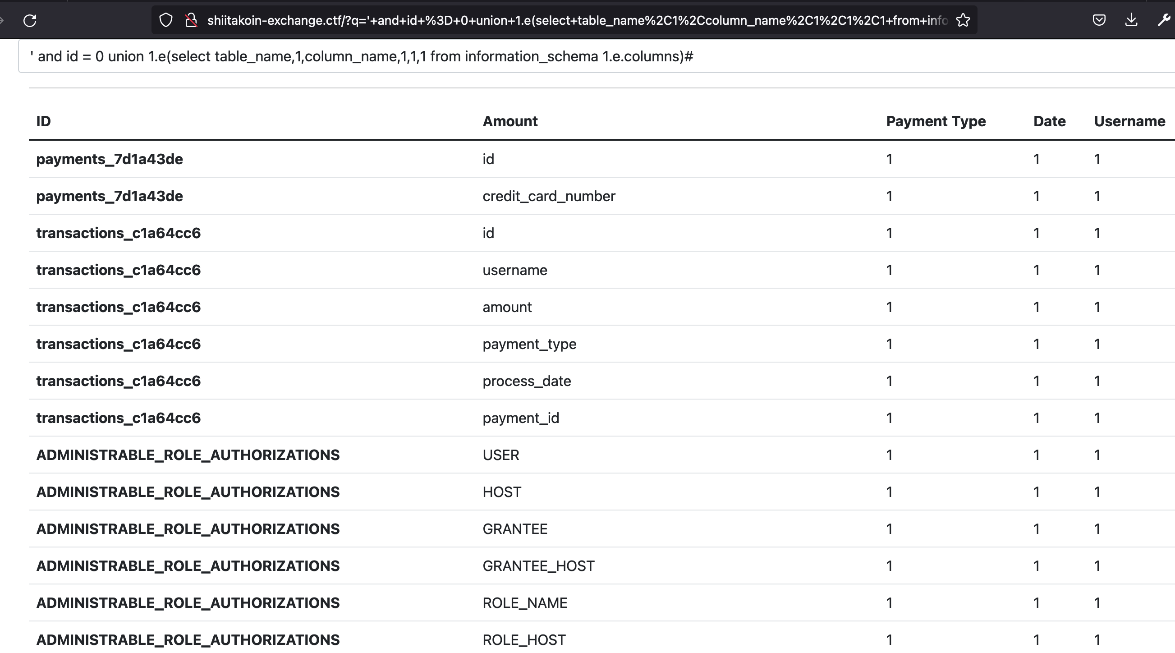1175x653 pixels.
Task: Select transactions_c1a64cc6 in its id row
Action: pos(118,233)
